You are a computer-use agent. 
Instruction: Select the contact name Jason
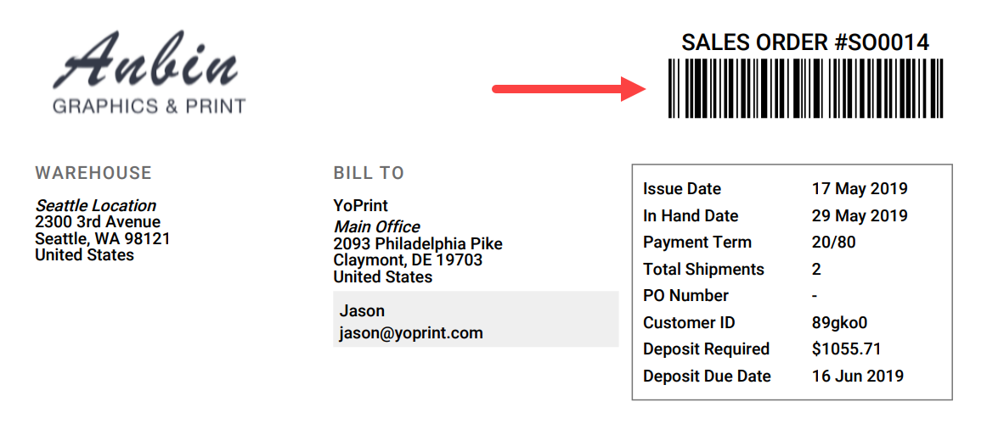pyautogui.click(x=362, y=310)
